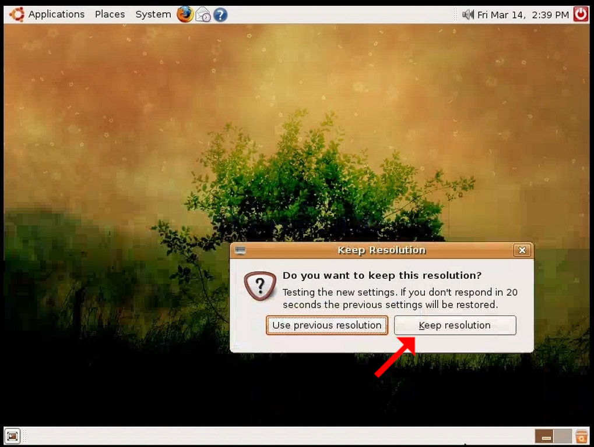Open the window menu icon of Keep Resolution dialog

(x=240, y=250)
